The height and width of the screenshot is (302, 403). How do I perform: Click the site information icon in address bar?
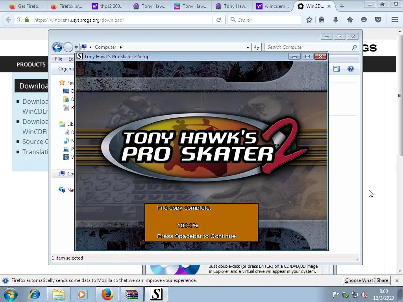pos(20,20)
